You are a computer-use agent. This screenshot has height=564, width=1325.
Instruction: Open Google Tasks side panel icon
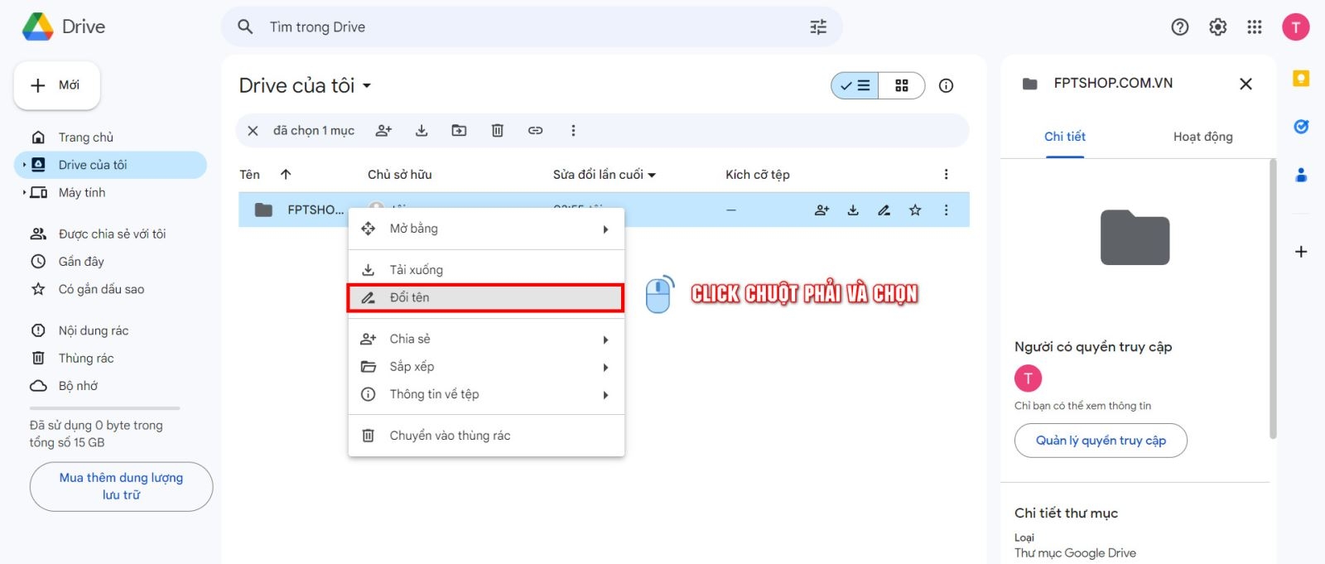(1301, 127)
